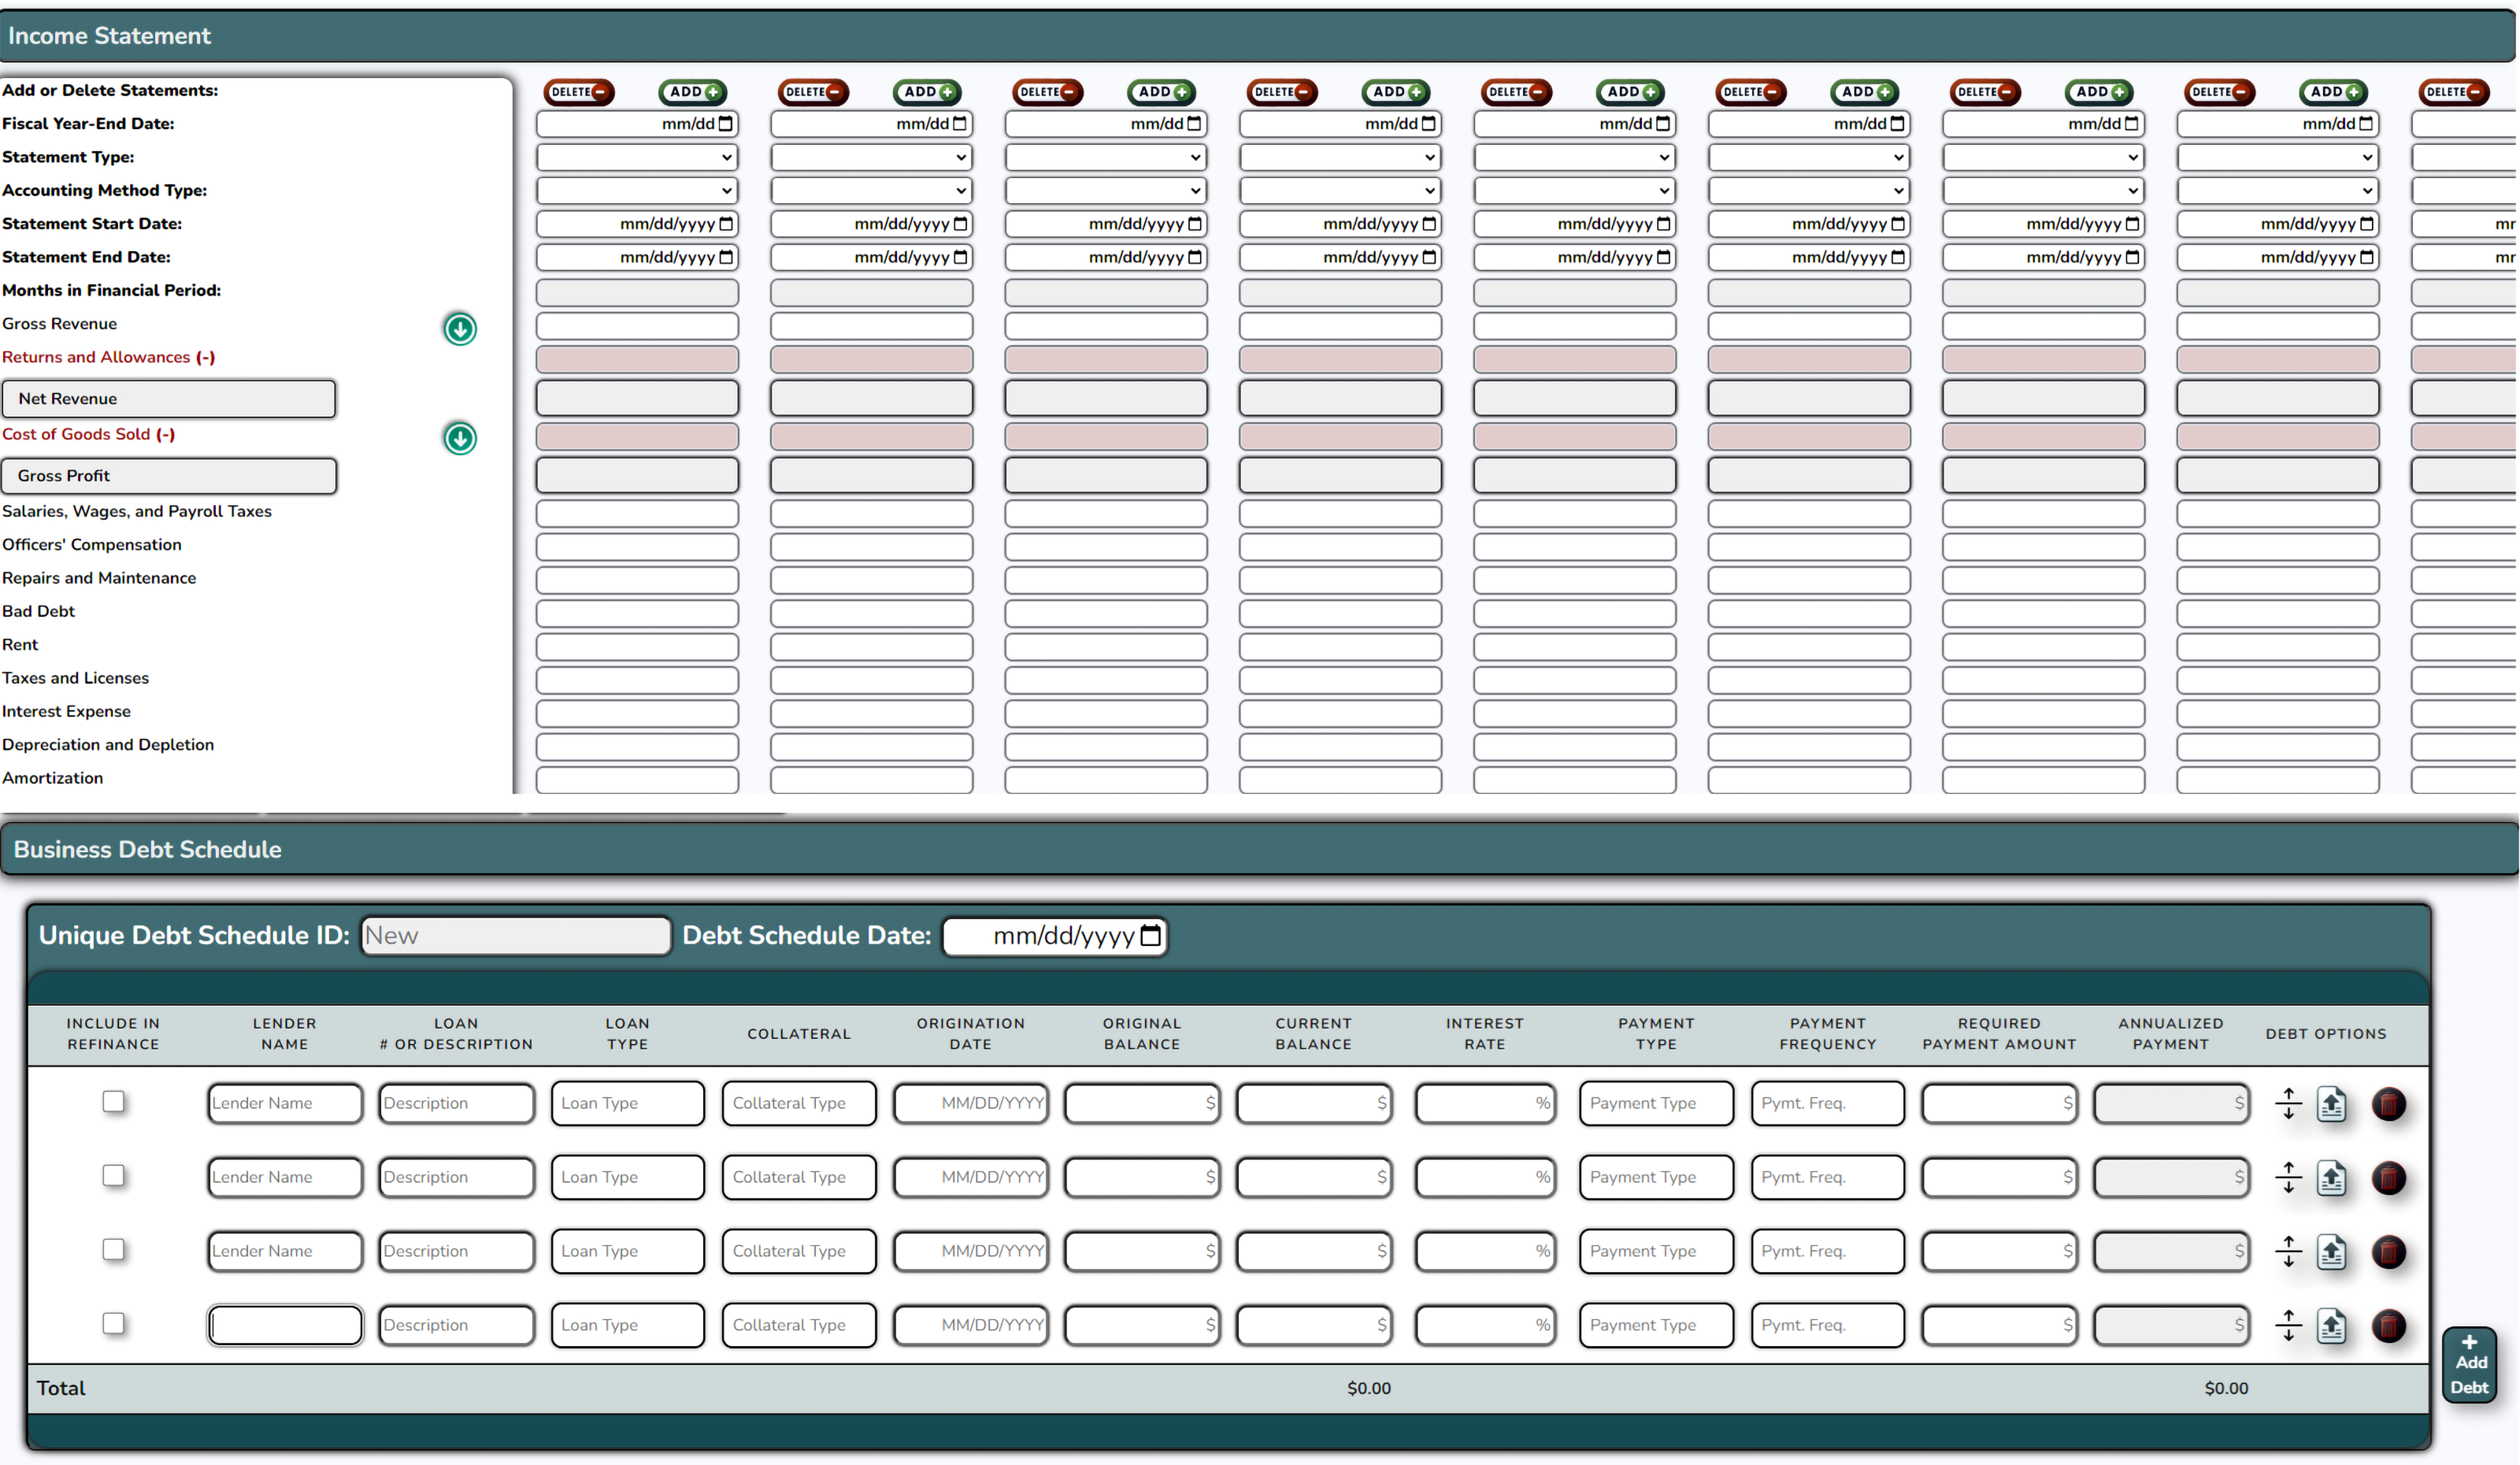Click the upload icon on first debt row

coord(2333,1102)
